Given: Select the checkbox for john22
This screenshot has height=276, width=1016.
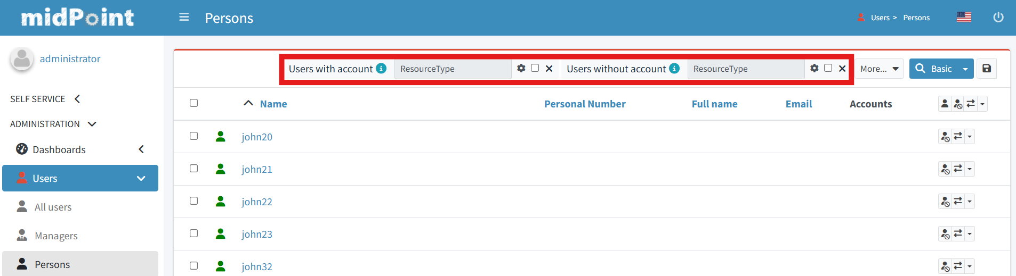Looking at the screenshot, I should pyautogui.click(x=193, y=201).
